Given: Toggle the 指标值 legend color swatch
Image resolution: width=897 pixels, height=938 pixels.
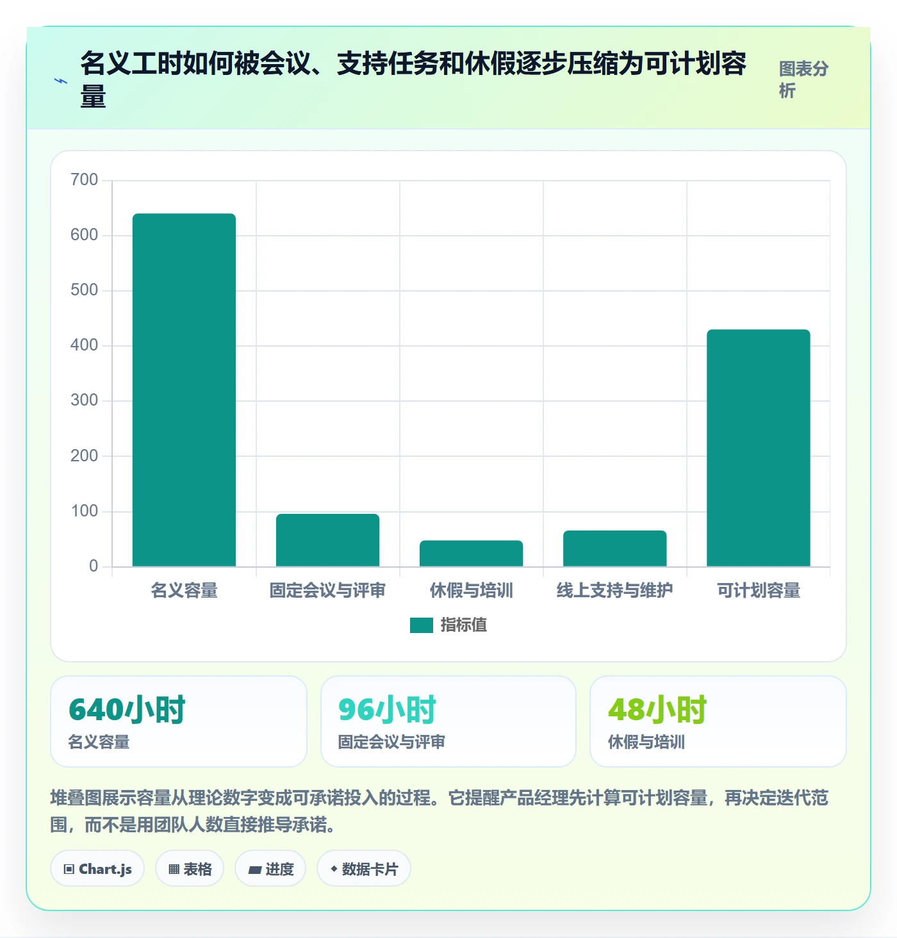Looking at the screenshot, I should (422, 625).
